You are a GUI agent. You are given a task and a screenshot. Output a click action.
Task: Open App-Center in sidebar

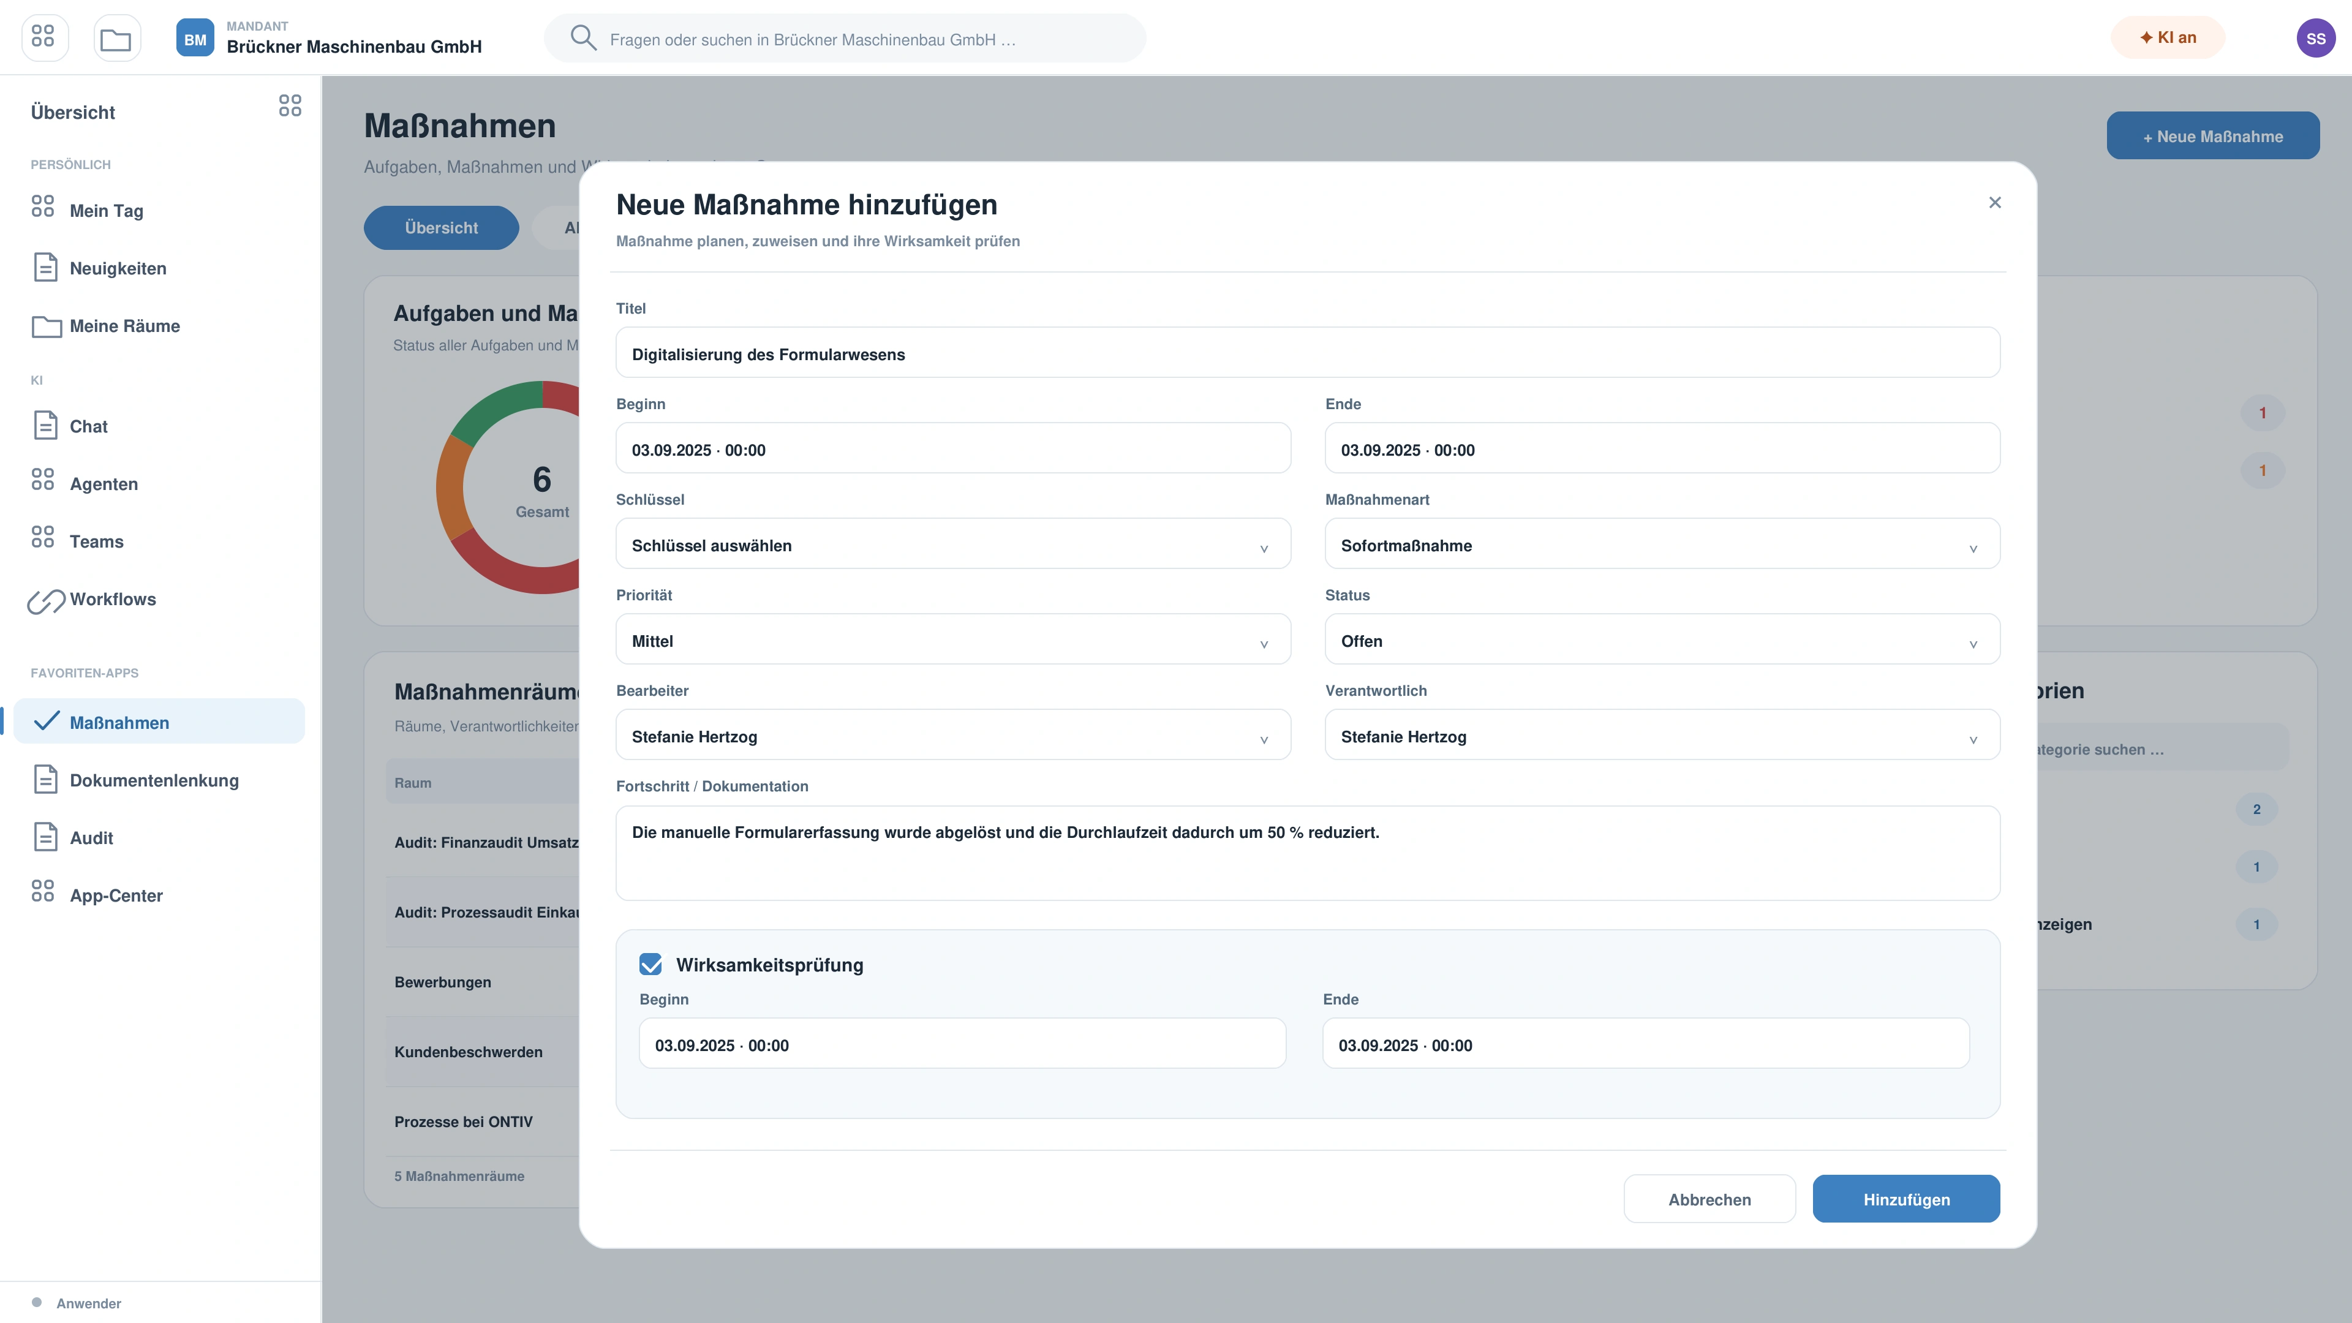coord(160,895)
